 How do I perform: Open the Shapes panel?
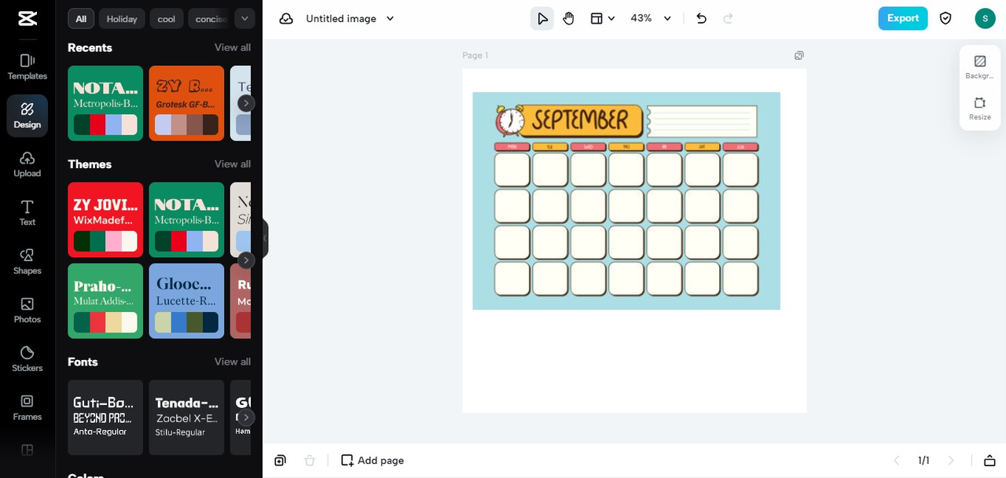coord(28,261)
